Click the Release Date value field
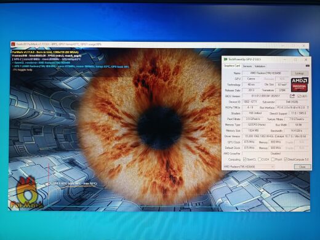This screenshot has width=320, height=240. (251, 90)
